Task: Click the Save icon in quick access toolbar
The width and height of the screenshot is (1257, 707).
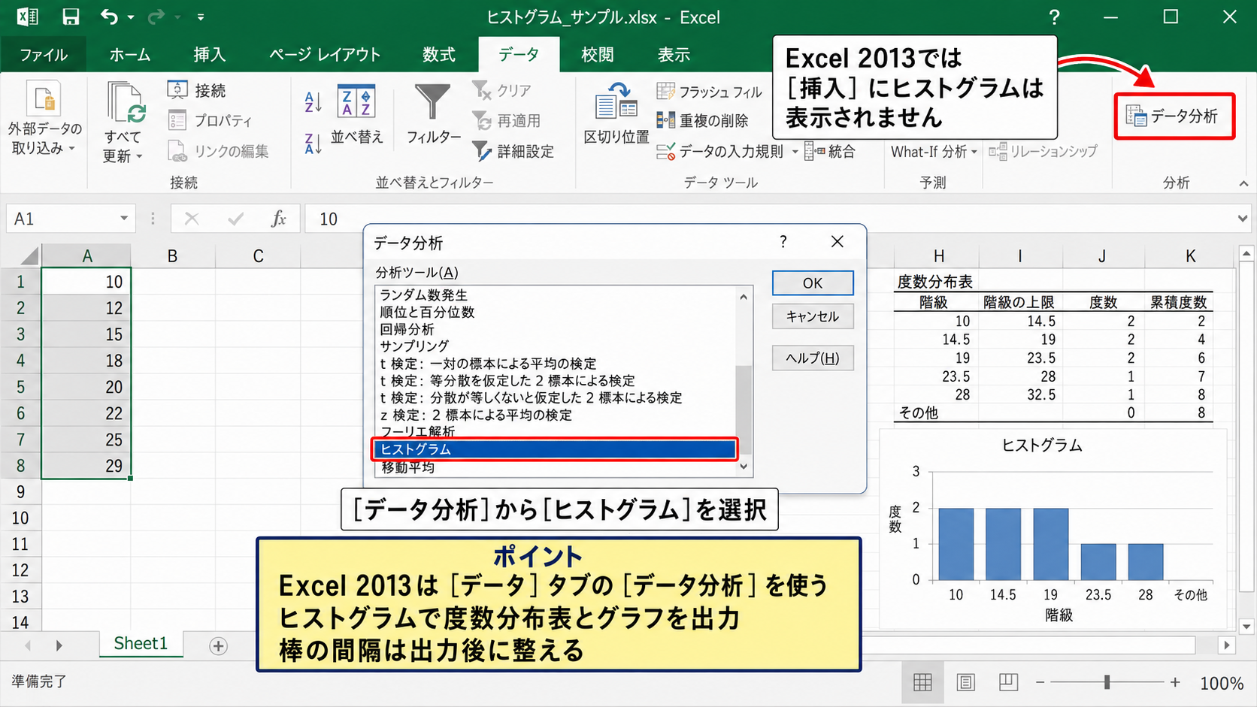Action: (71, 17)
